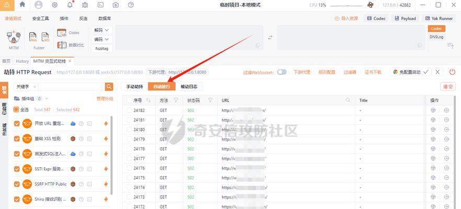Open the 方法 column filter
Viewport: 461px width, 209px height.
coord(176,100)
